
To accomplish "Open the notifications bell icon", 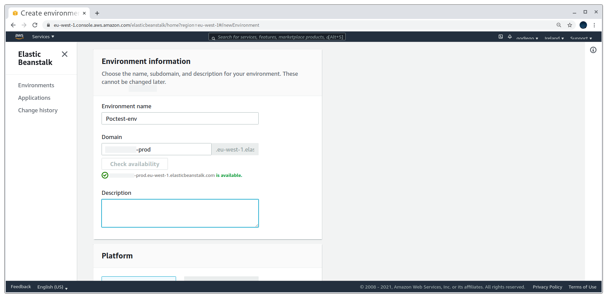I will point(510,37).
